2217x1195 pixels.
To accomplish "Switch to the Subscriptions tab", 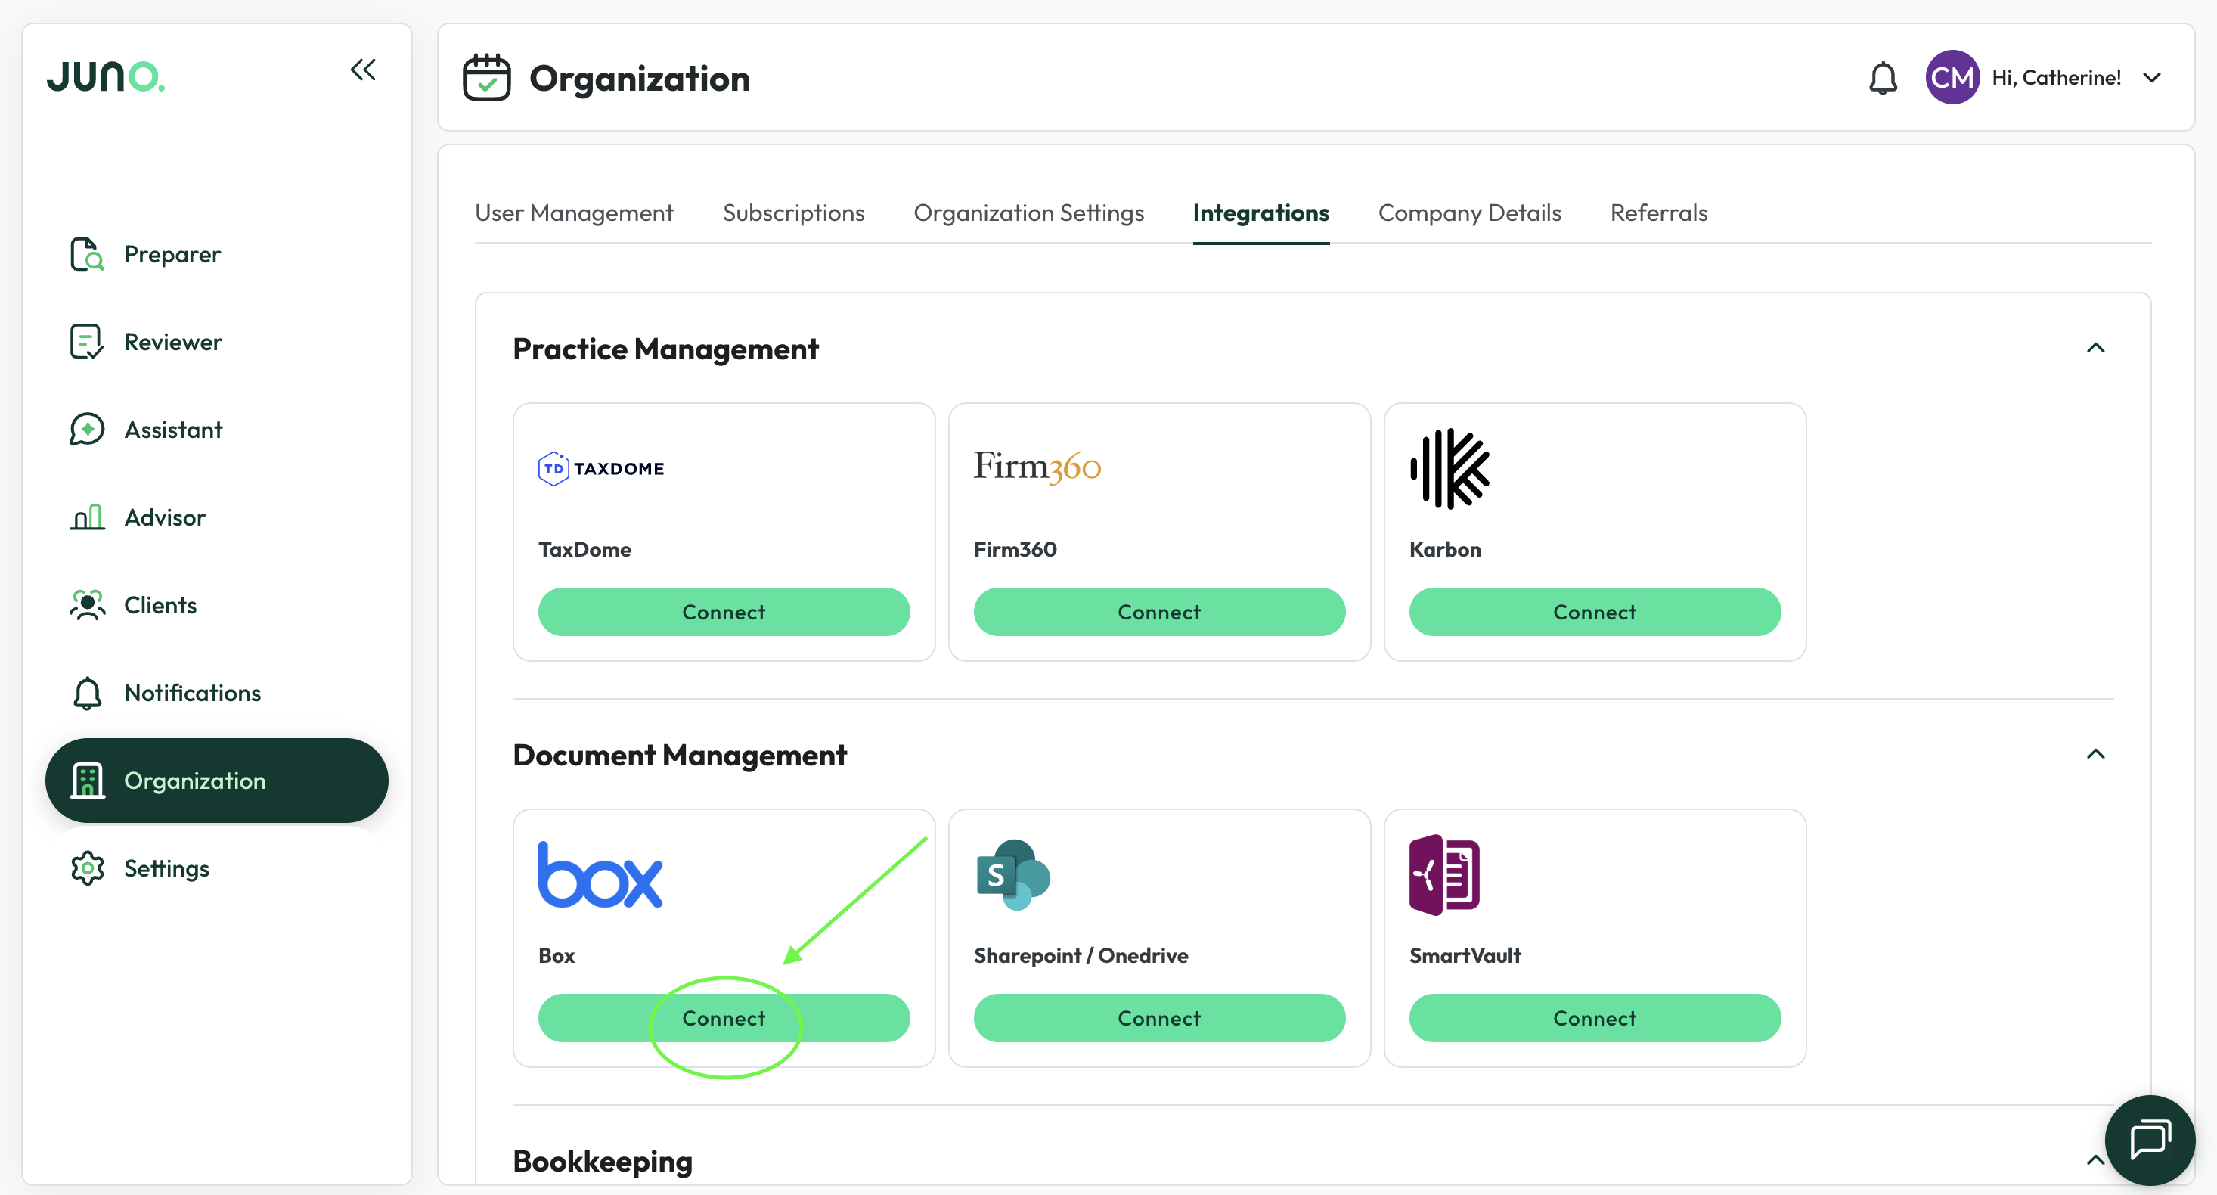I will pos(792,213).
